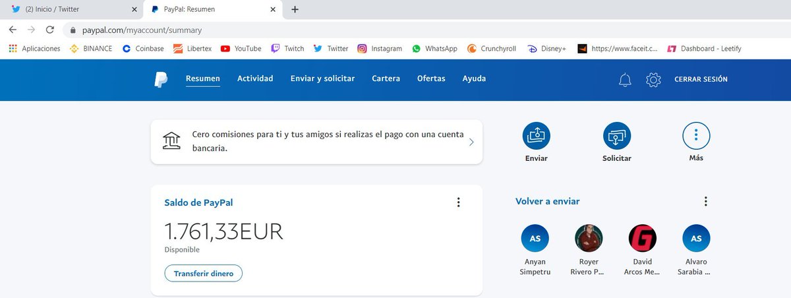
Task: Open the Aplicaciones bookmarks shortcut
Action: tap(34, 48)
